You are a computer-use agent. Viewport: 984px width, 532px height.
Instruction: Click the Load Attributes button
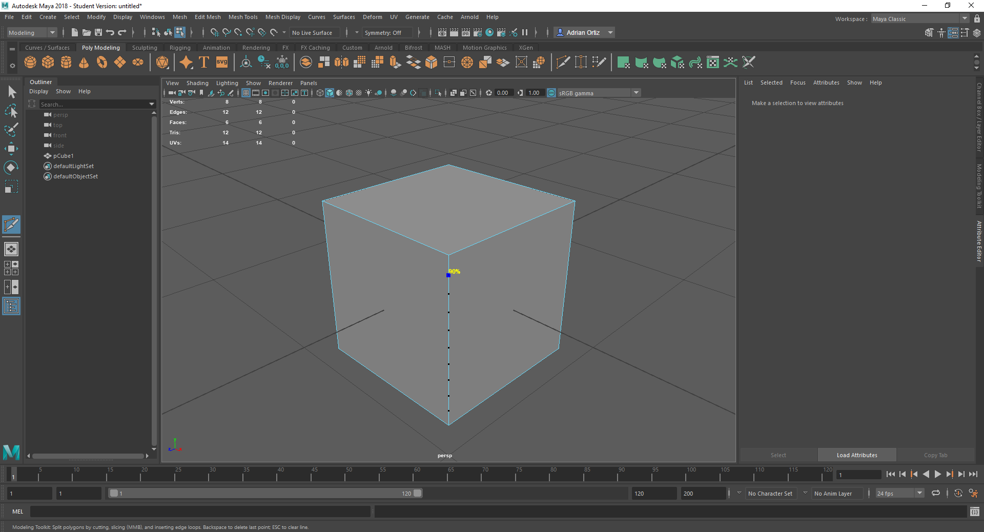point(857,455)
